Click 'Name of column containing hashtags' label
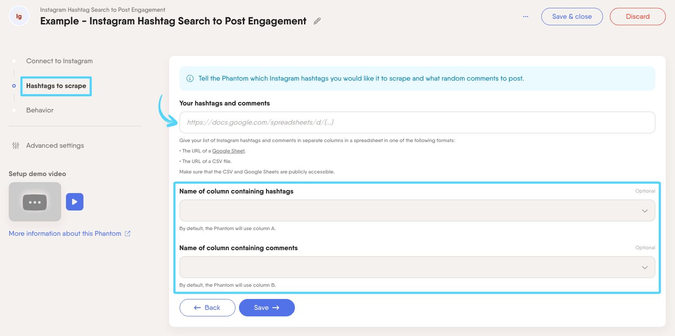Viewport: 675px width, 336px height. tap(236, 191)
